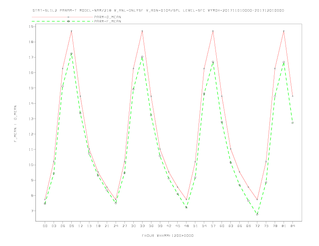
Task: Click the x-axis tick label 06
Action: (63, 226)
